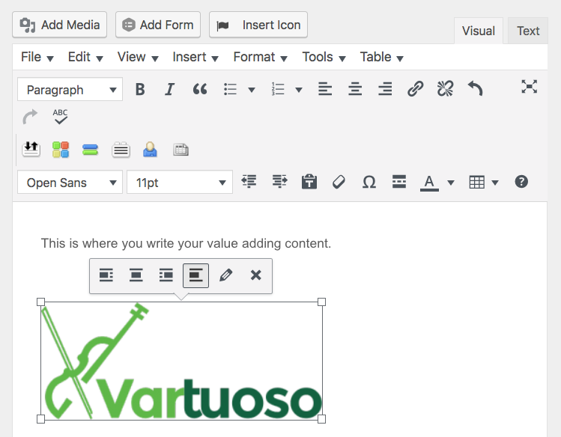The width and height of the screenshot is (561, 437).
Task: Open text color picker arrow
Action: pyautogui.click(x=451, y=183)
